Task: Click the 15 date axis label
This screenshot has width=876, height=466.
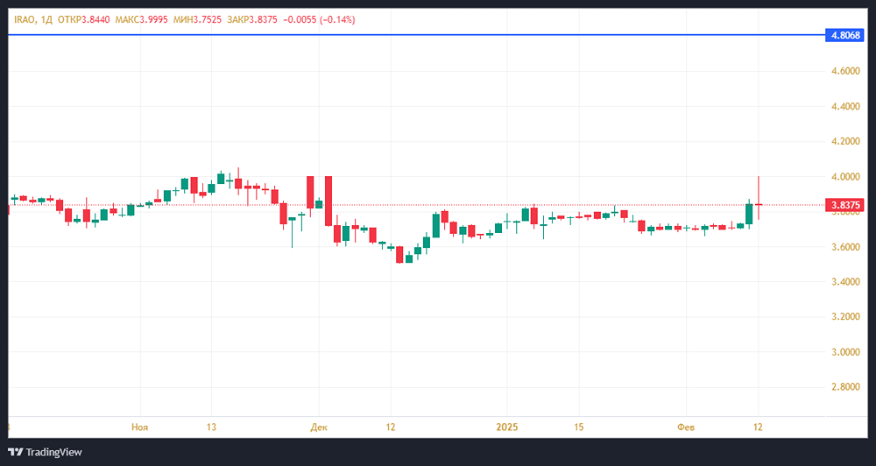Action: tap(579, 427)
